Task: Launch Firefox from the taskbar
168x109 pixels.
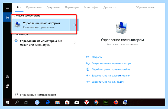Action: pos(116,102)
